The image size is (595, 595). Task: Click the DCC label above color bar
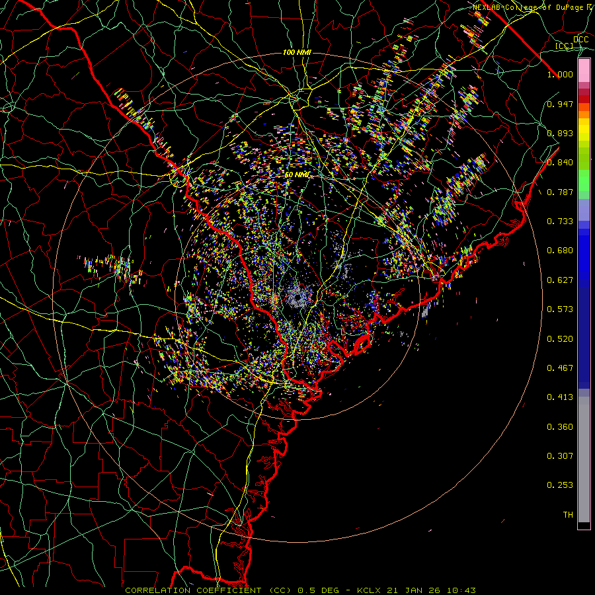[x=580, y=40]
